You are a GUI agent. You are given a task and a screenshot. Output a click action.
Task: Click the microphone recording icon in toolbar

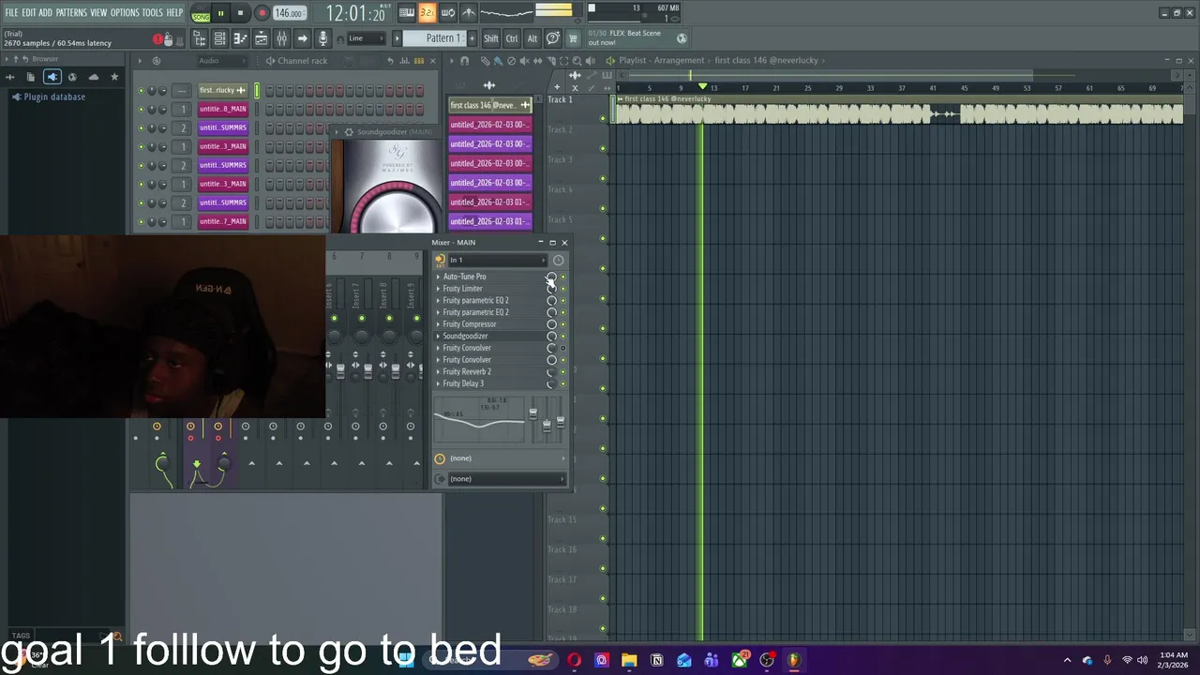[323, 38]
